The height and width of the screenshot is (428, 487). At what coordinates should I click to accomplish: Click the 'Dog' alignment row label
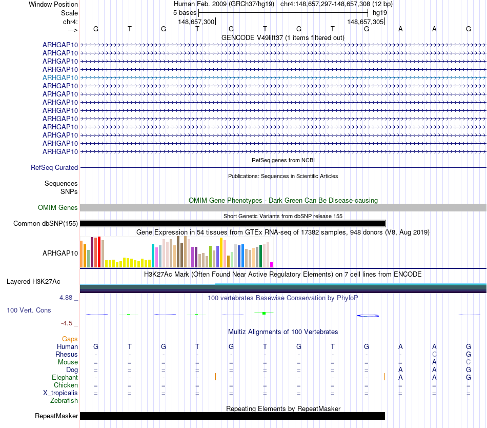tap(72, 370)
